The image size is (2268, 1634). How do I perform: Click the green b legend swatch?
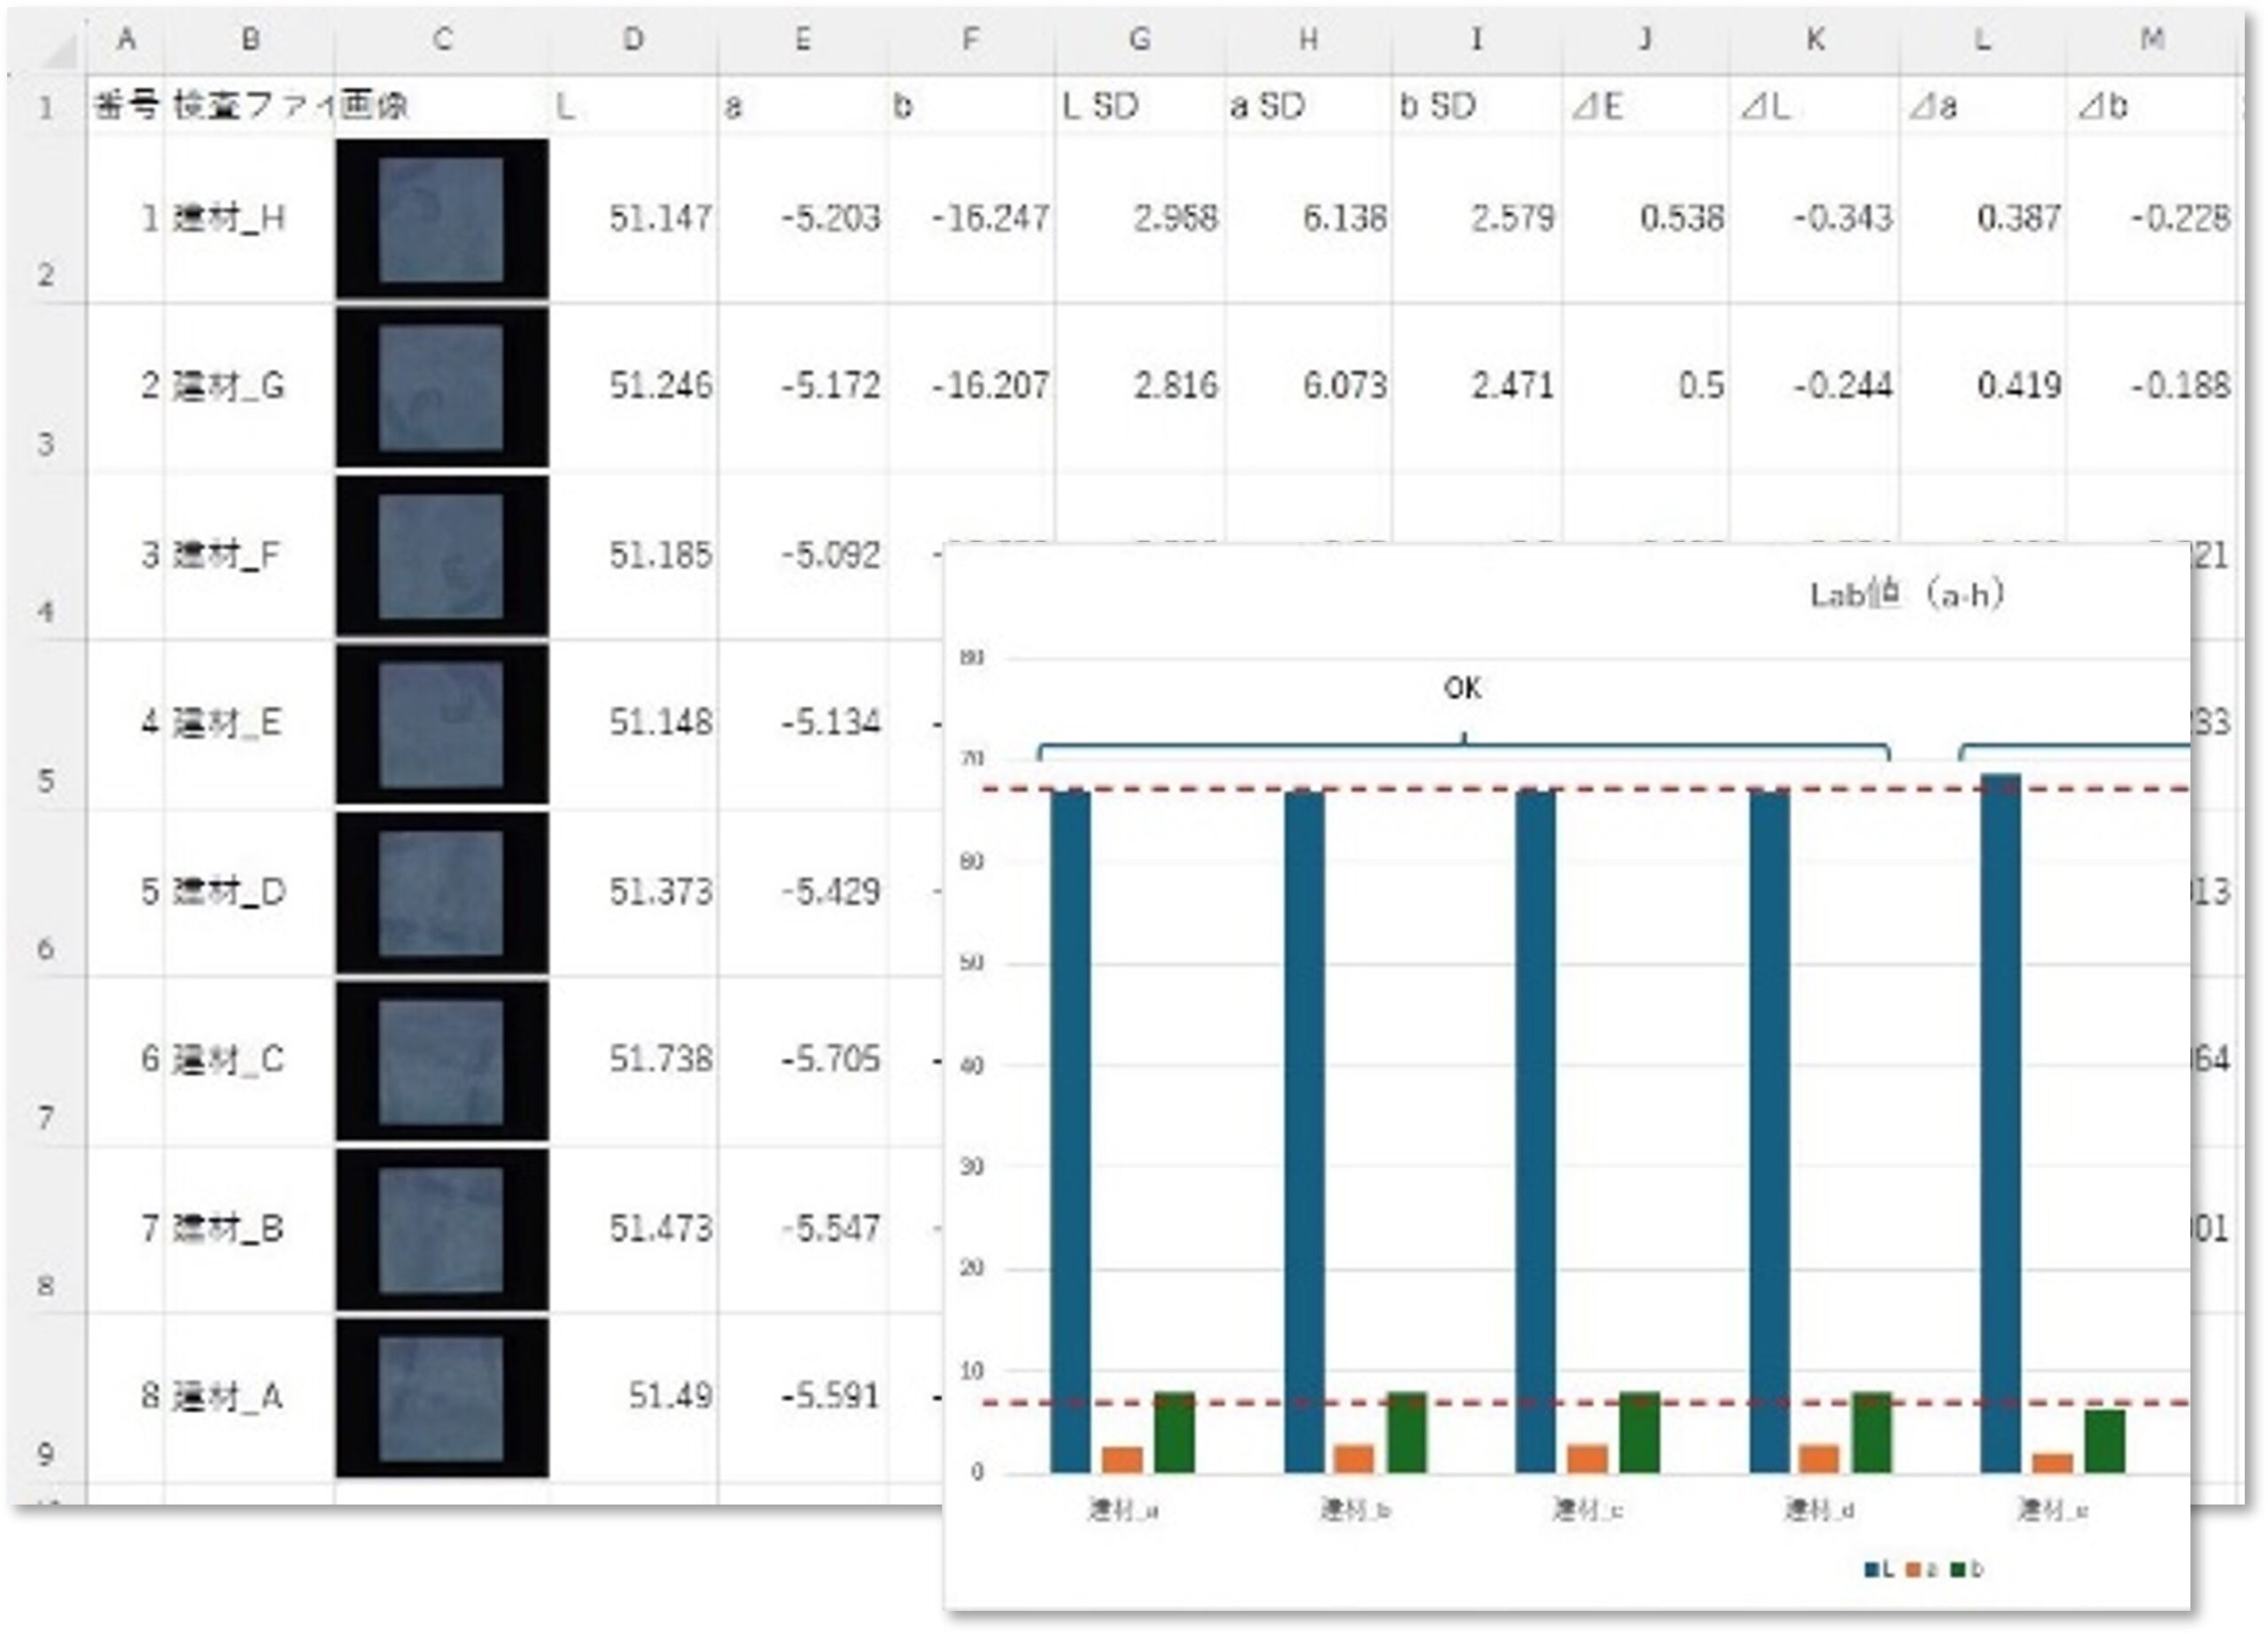(1957, 1569)
